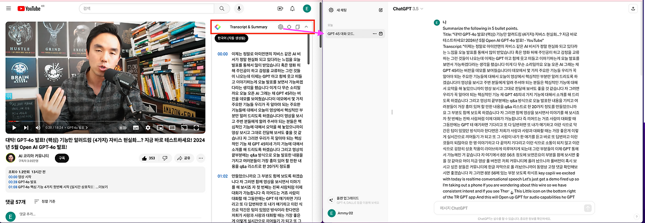Click the YouTube search magnifier button
The image size is (645, 223).
pyautogui.click(x=221, y=9)
